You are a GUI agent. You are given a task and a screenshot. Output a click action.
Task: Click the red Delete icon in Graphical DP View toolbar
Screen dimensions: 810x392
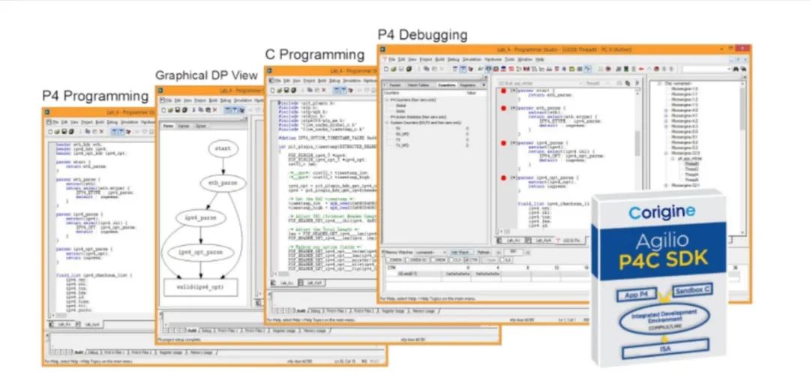(214, 110)
